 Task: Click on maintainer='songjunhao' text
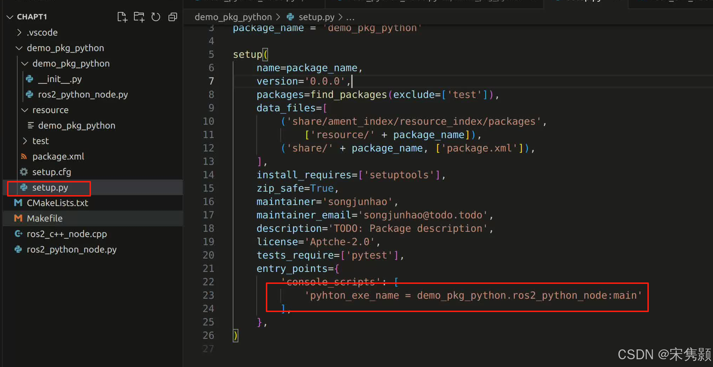pos(324,201)
